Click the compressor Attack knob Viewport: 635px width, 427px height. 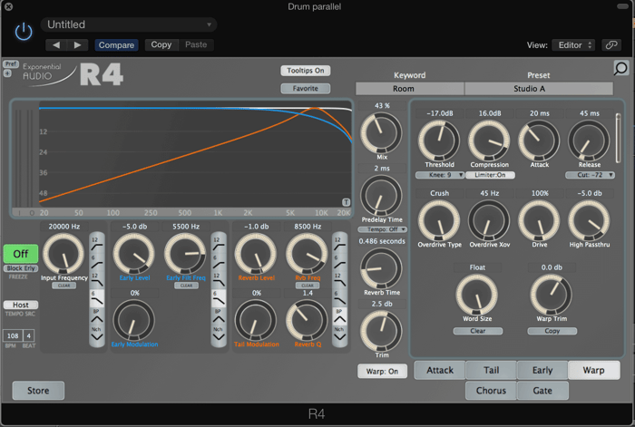tap(539, 141)
